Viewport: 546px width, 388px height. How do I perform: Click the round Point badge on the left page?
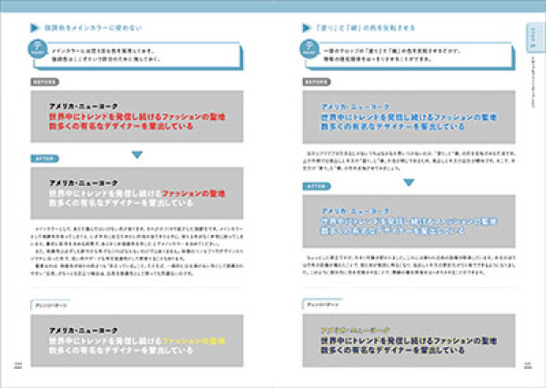pyautogui.click(x=37, y=49)
